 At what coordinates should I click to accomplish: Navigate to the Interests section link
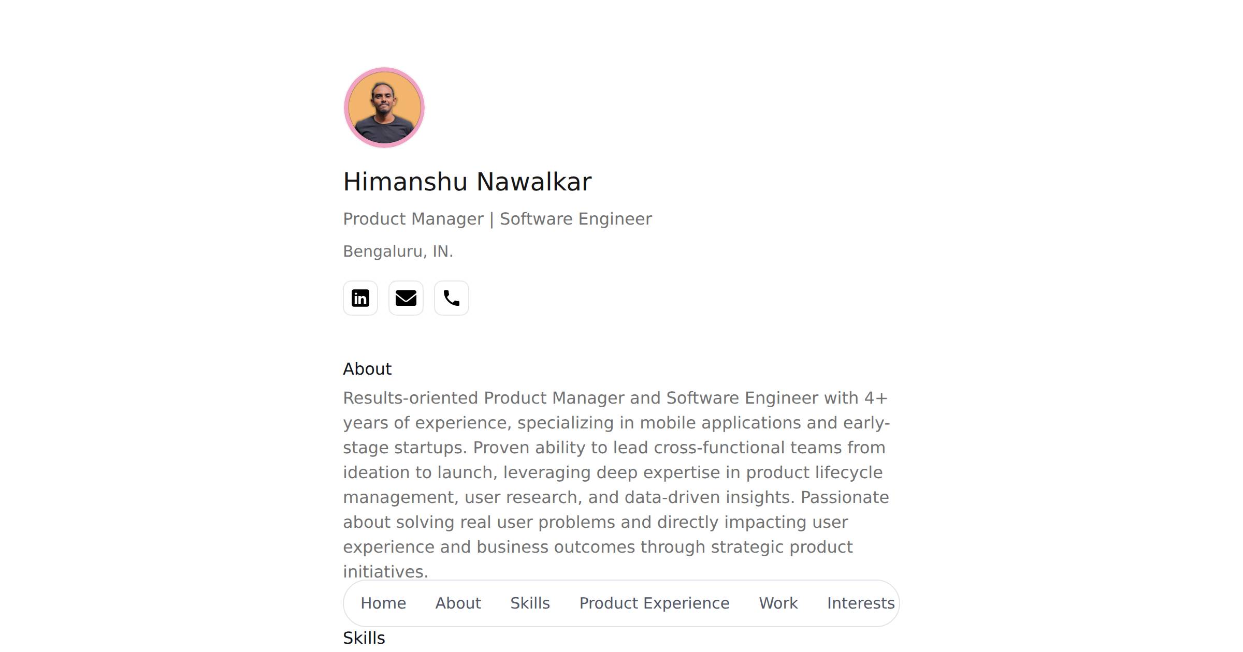860,603
